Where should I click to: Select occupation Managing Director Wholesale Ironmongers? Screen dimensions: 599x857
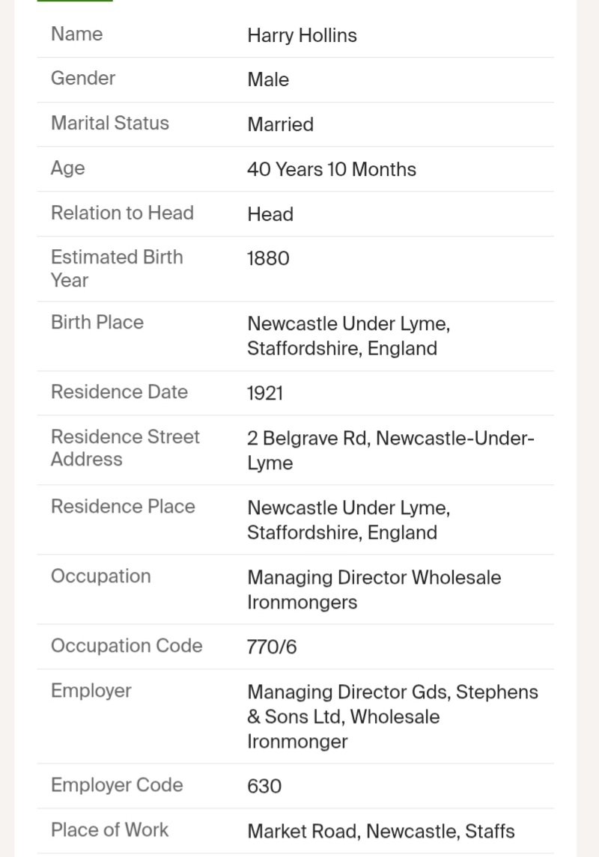tap(374, 590)
